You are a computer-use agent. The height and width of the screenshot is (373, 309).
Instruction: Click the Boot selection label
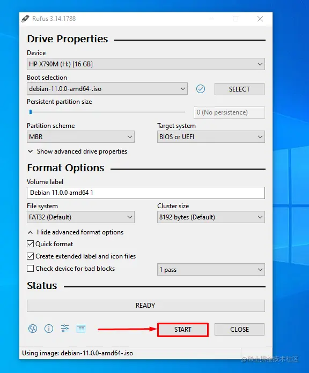tap(47, 78)
